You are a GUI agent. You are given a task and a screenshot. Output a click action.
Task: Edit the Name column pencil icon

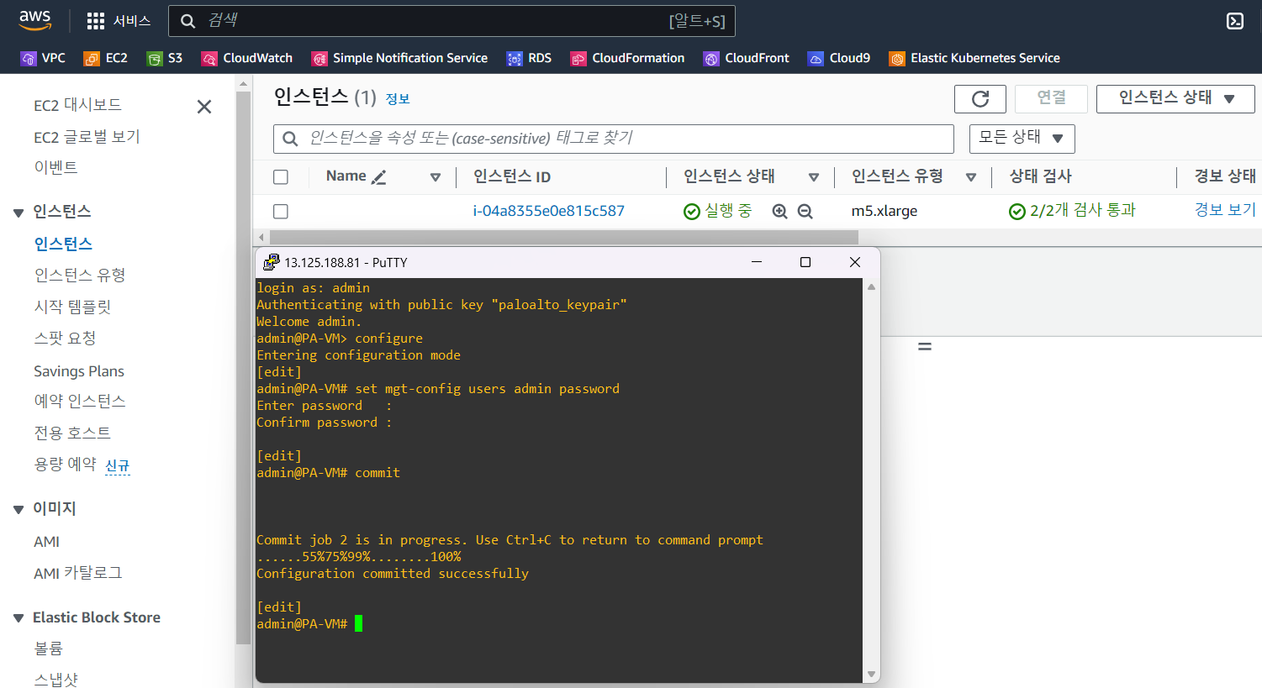[x=379, y=177]
